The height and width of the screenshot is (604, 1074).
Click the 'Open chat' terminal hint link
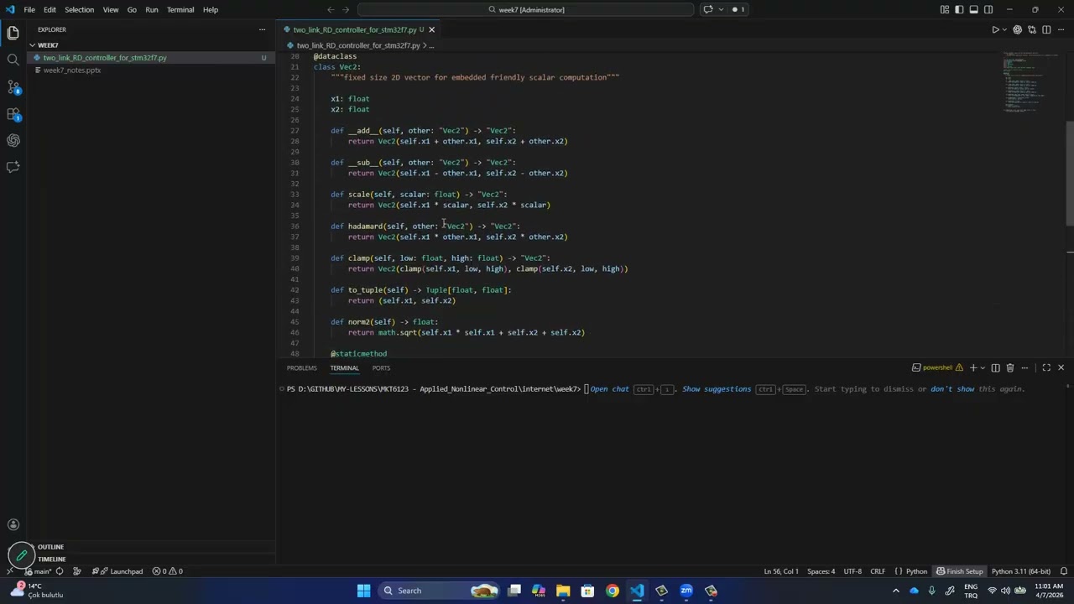point(609,389)
